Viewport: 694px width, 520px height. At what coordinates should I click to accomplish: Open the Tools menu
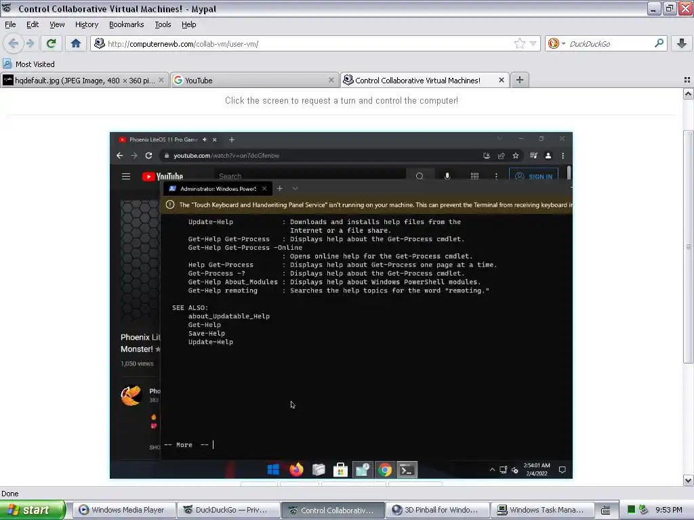pos(163,24)
